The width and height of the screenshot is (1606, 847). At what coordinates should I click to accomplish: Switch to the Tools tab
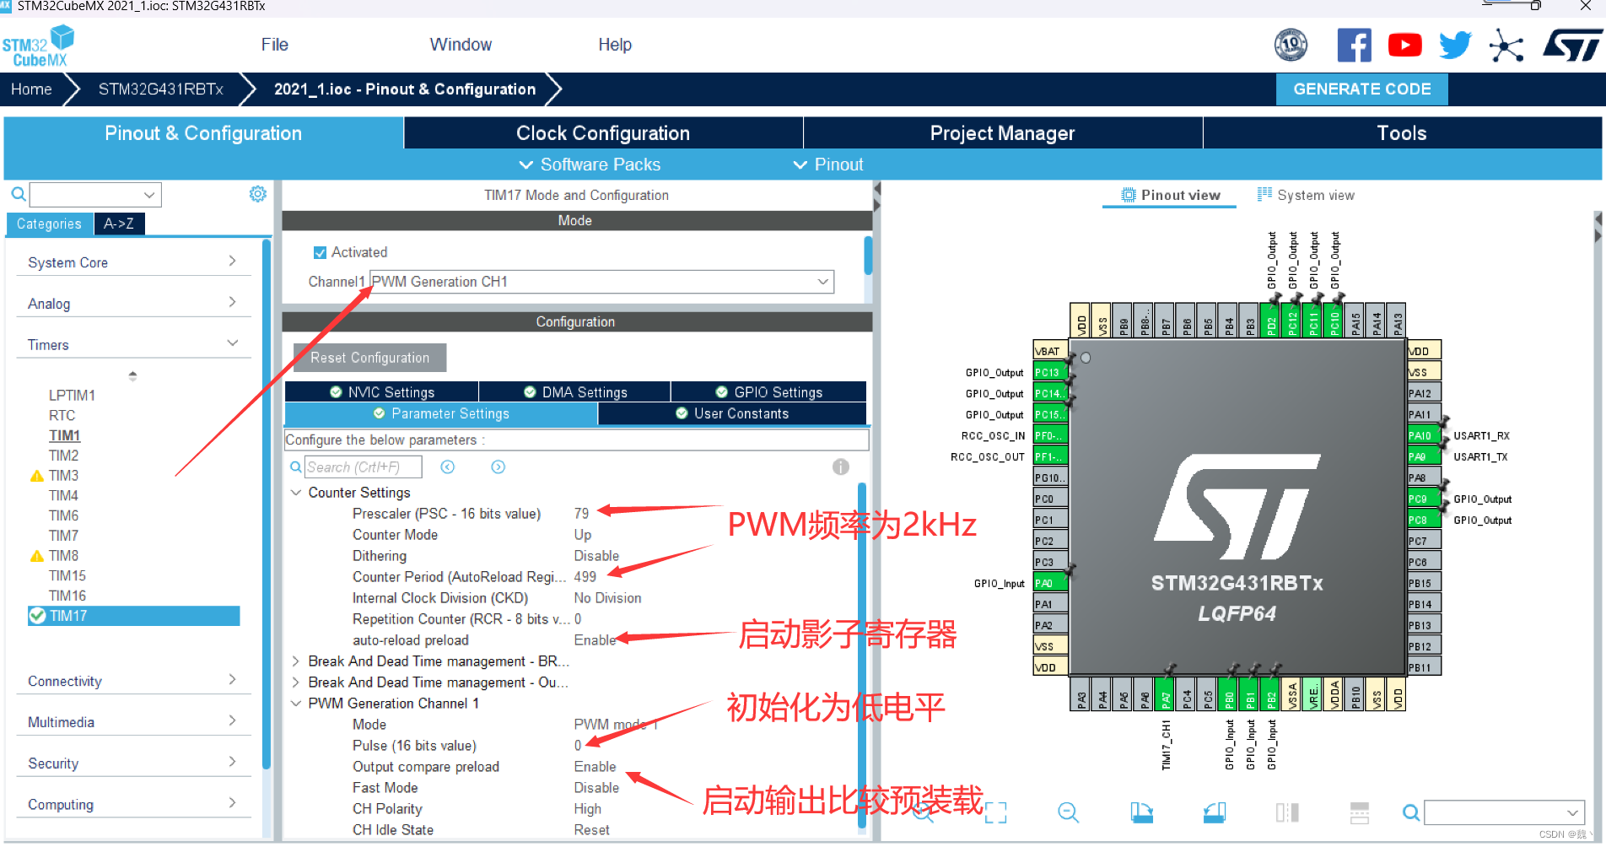point(1402,133)
